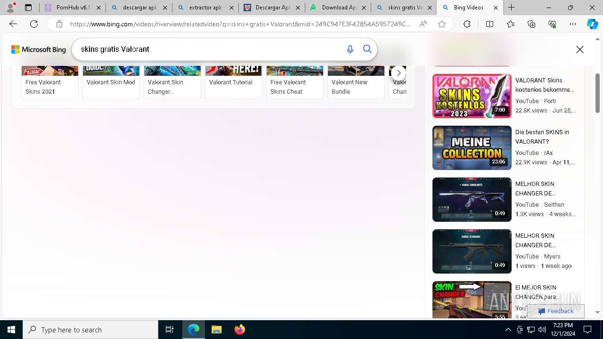Screen dimensions: 603x339
Task: Start voice search with microphone icon
Action: [x=350, y=49]
